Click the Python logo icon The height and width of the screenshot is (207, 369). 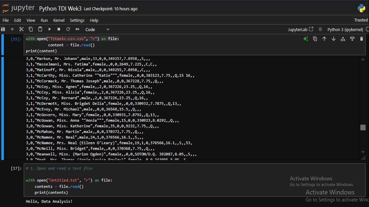coord(361,8)
